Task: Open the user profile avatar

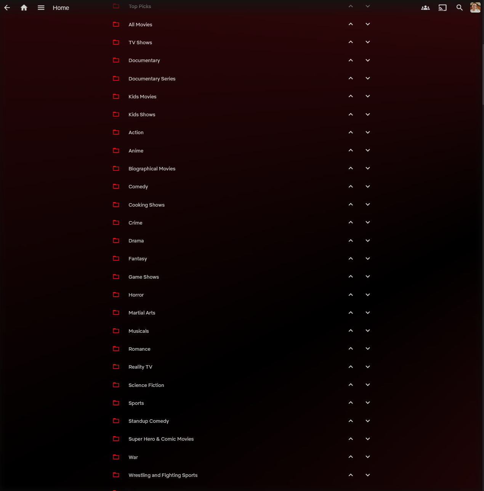Action: click(x=475, y=8)
